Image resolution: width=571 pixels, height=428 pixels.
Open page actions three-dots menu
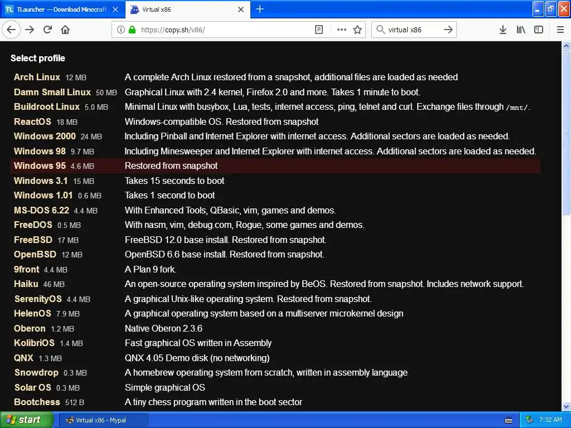pyautogui.click(x=342, y=30)
